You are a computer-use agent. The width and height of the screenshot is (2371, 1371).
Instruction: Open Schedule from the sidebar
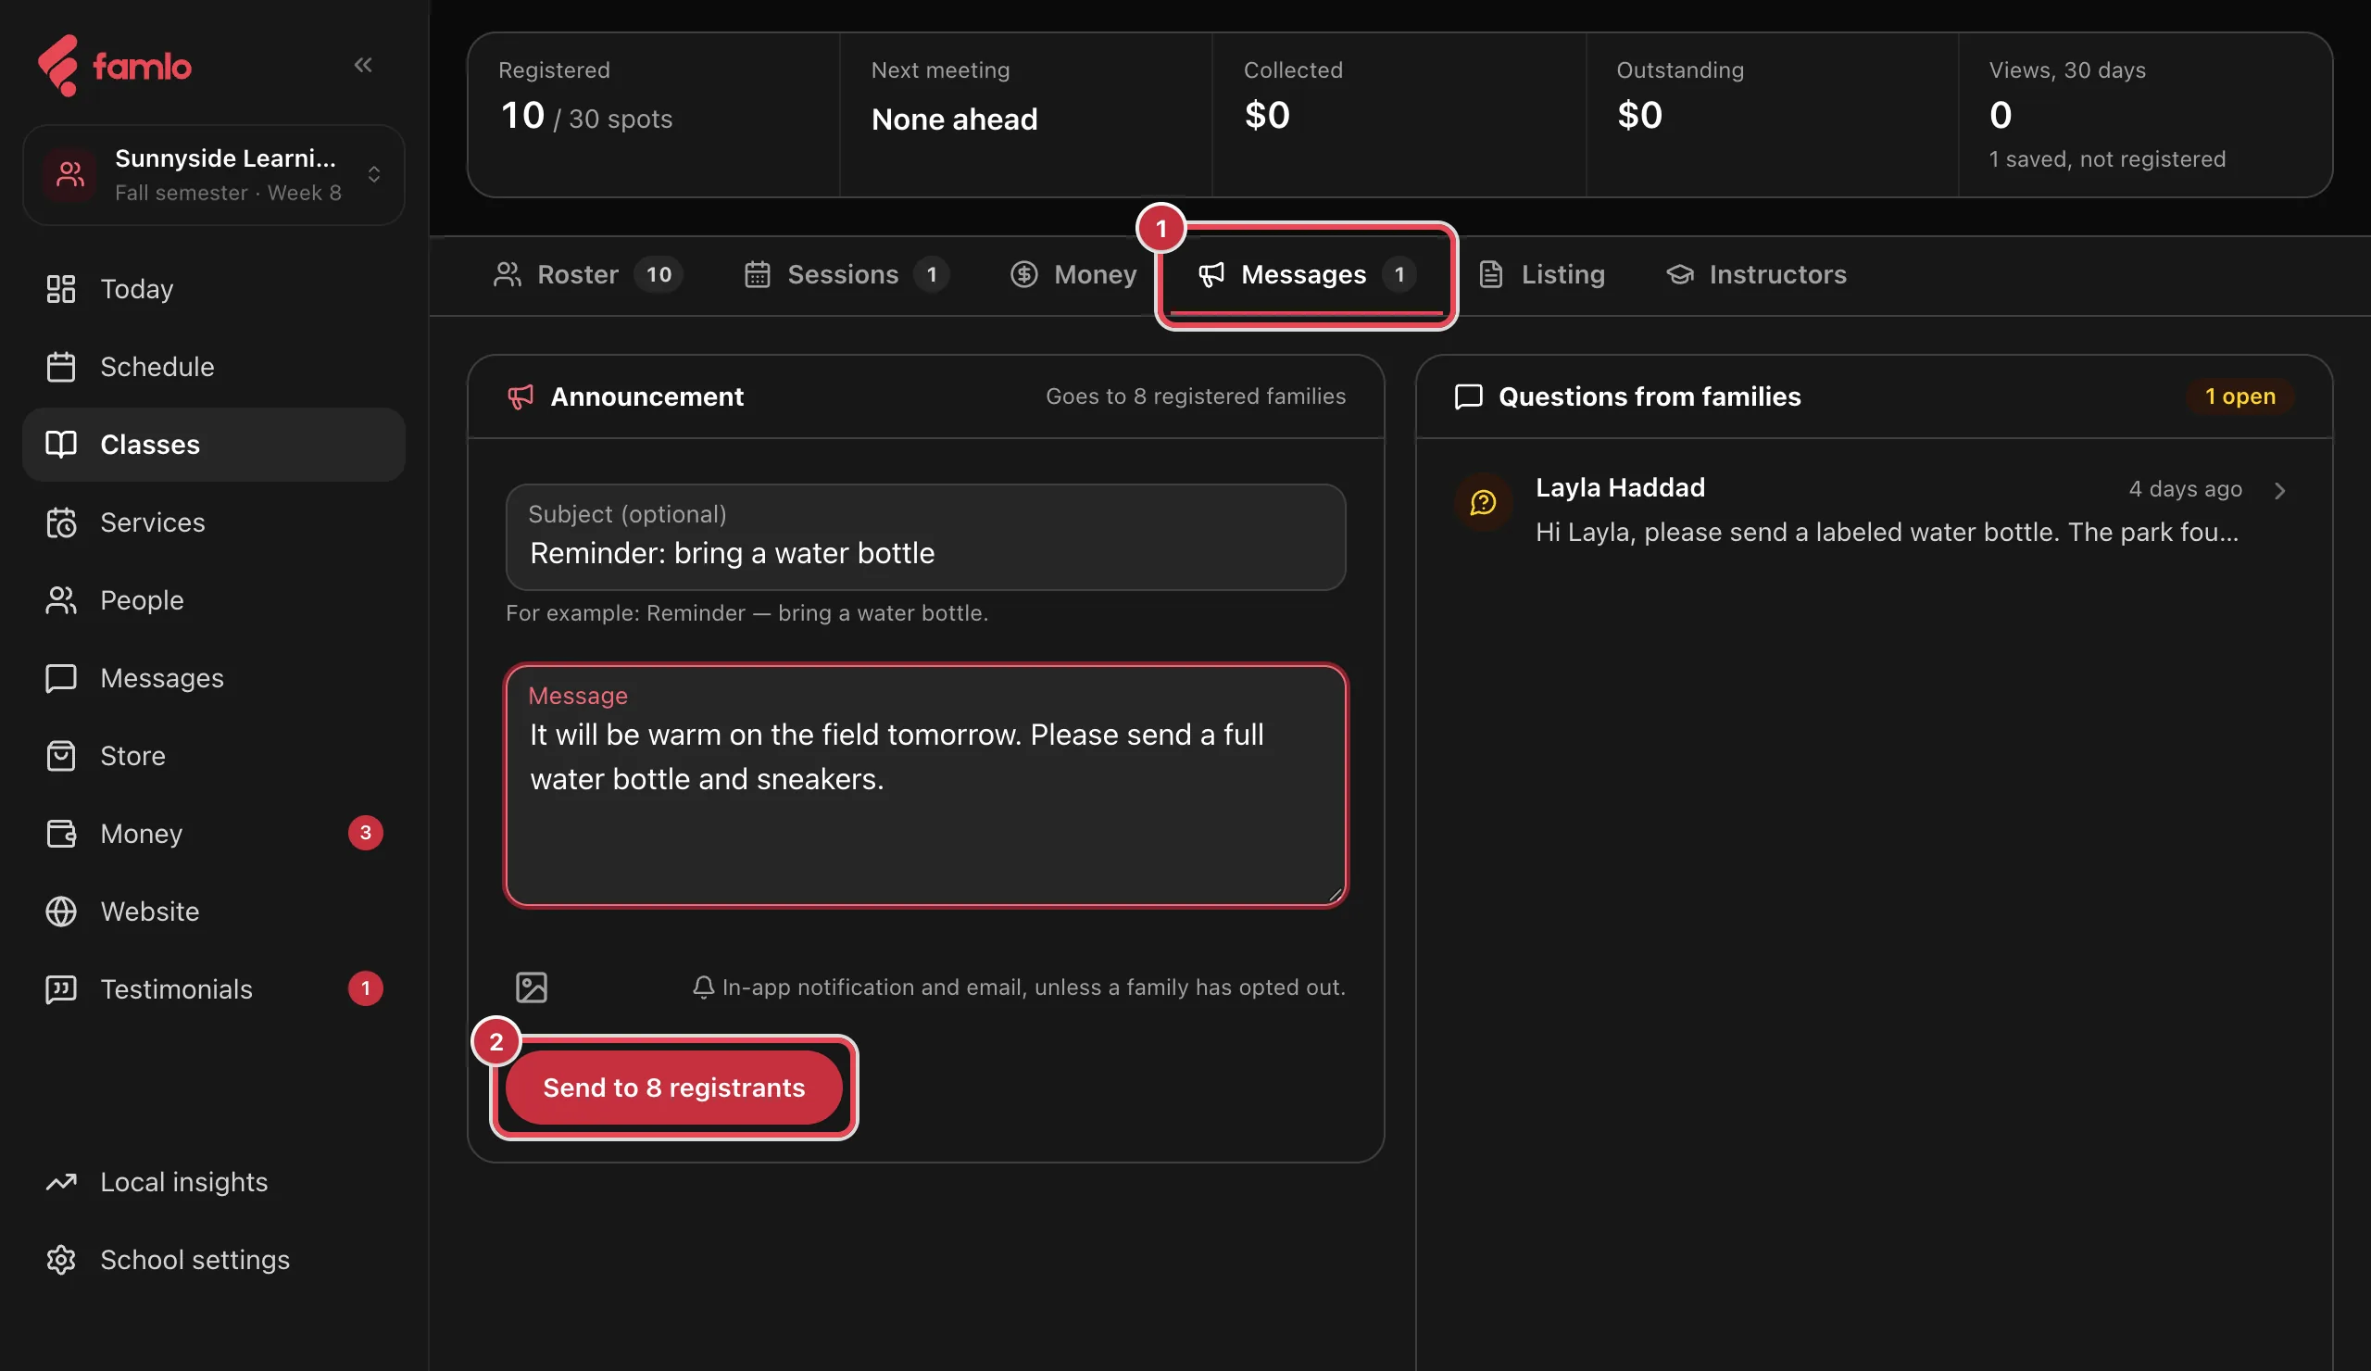pyautogui.click(x=214, y=367)
